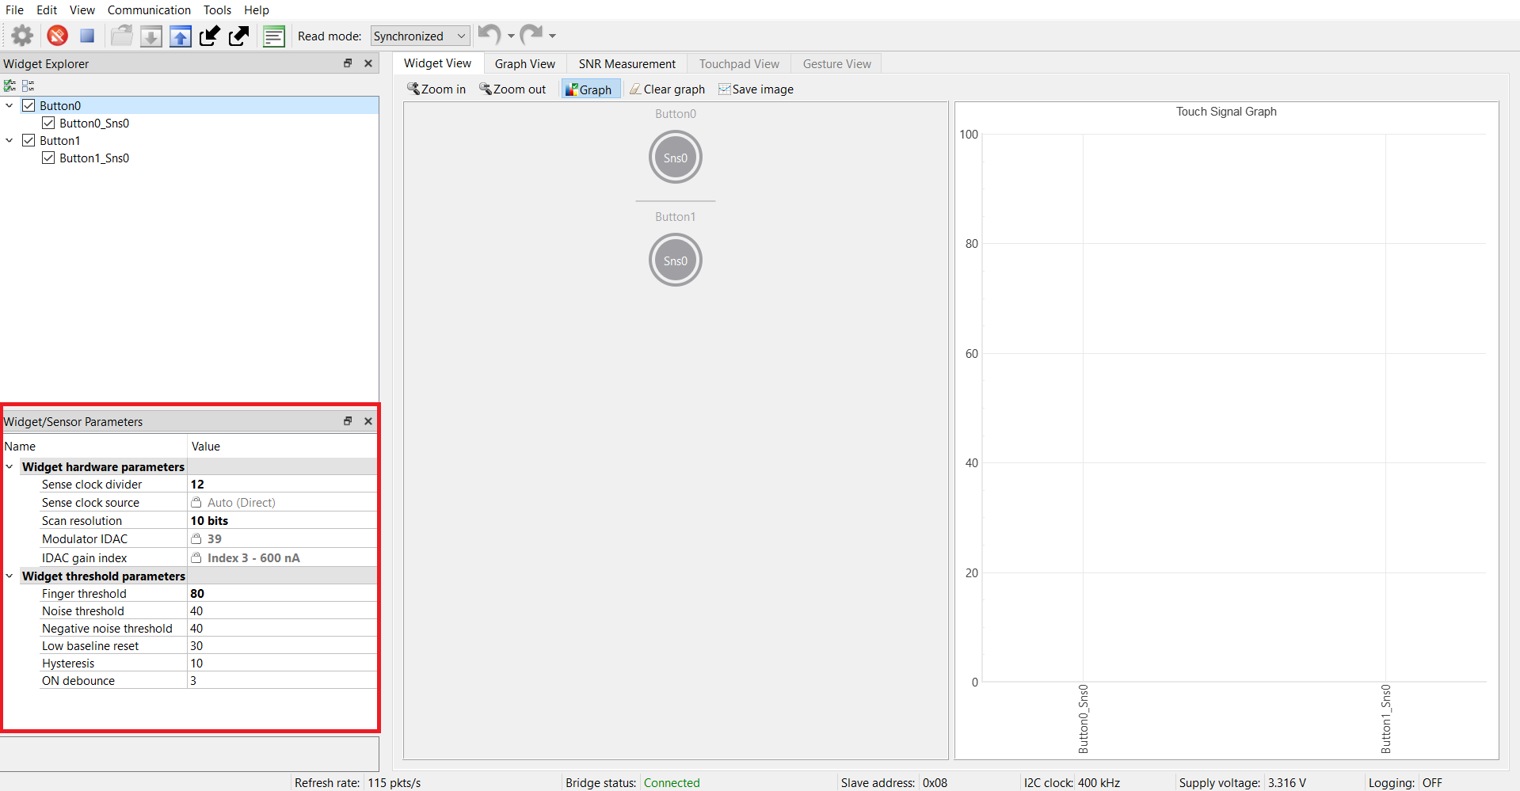
Task: Edit the Low baseline reset value 30
Action: [x=281, y=645]
